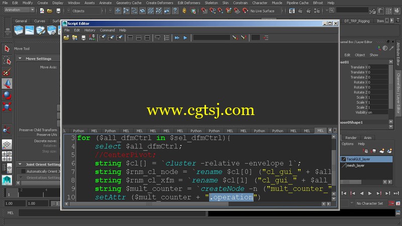Toggle Automatically Orient Joints checkbox

pos(23,171)
